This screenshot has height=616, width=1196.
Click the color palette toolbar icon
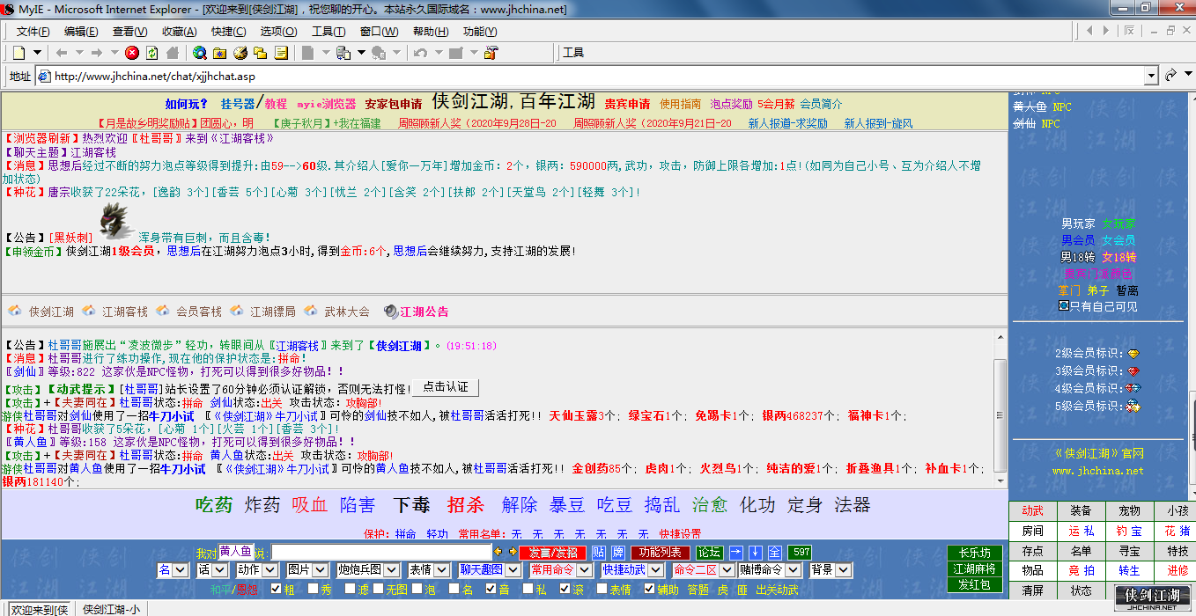pyautogui.click(x=240, y=53)
